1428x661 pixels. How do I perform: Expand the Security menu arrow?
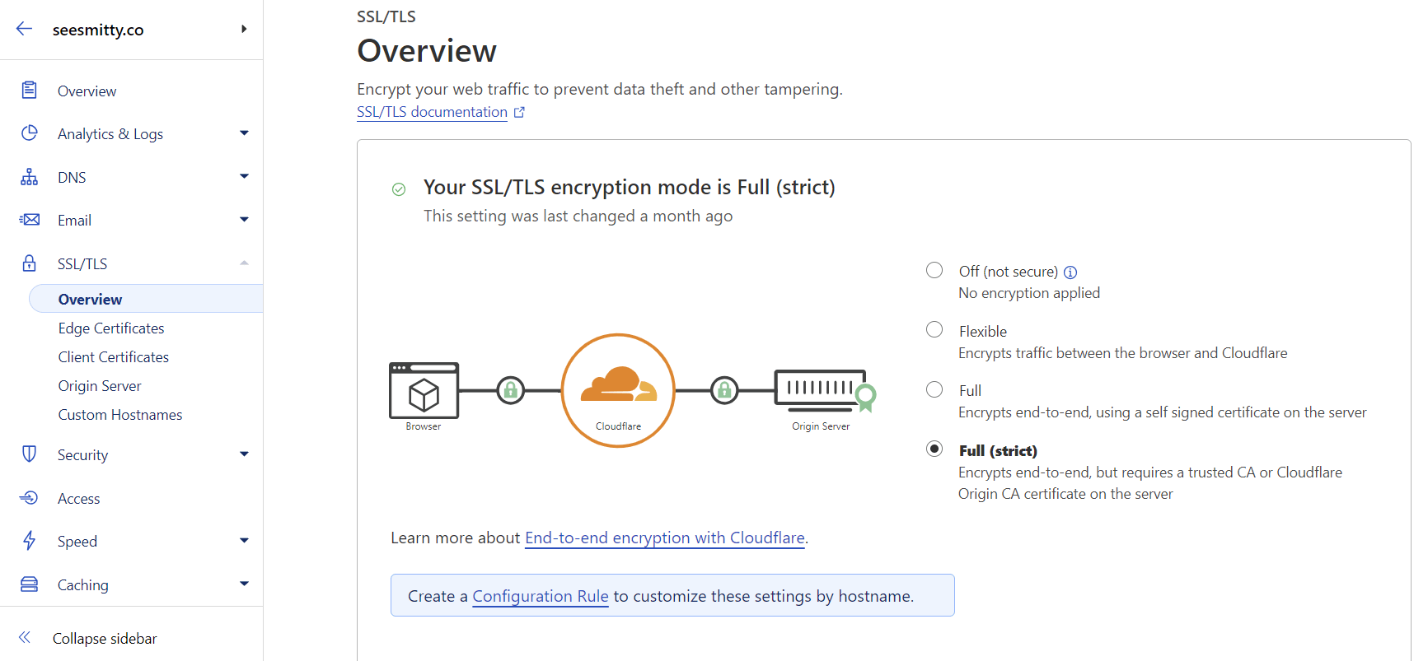(x=244, y=454)
